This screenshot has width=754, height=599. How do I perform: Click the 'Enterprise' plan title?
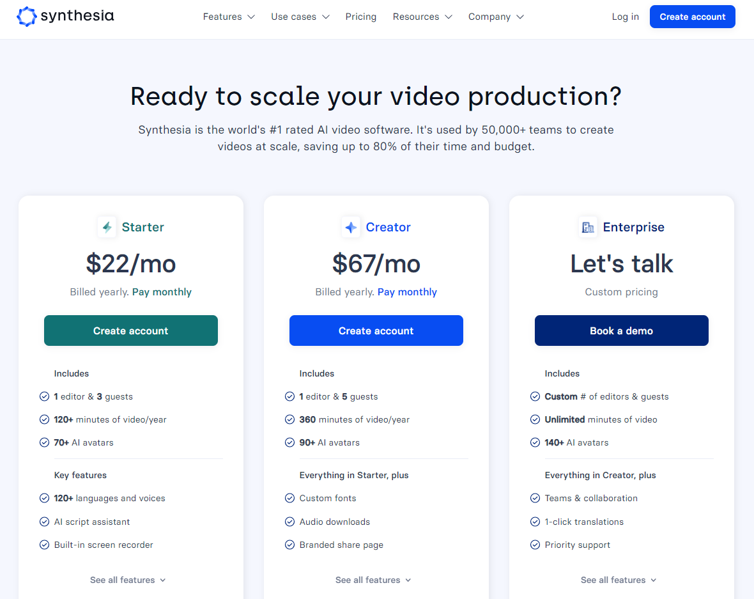click(634, 227)
